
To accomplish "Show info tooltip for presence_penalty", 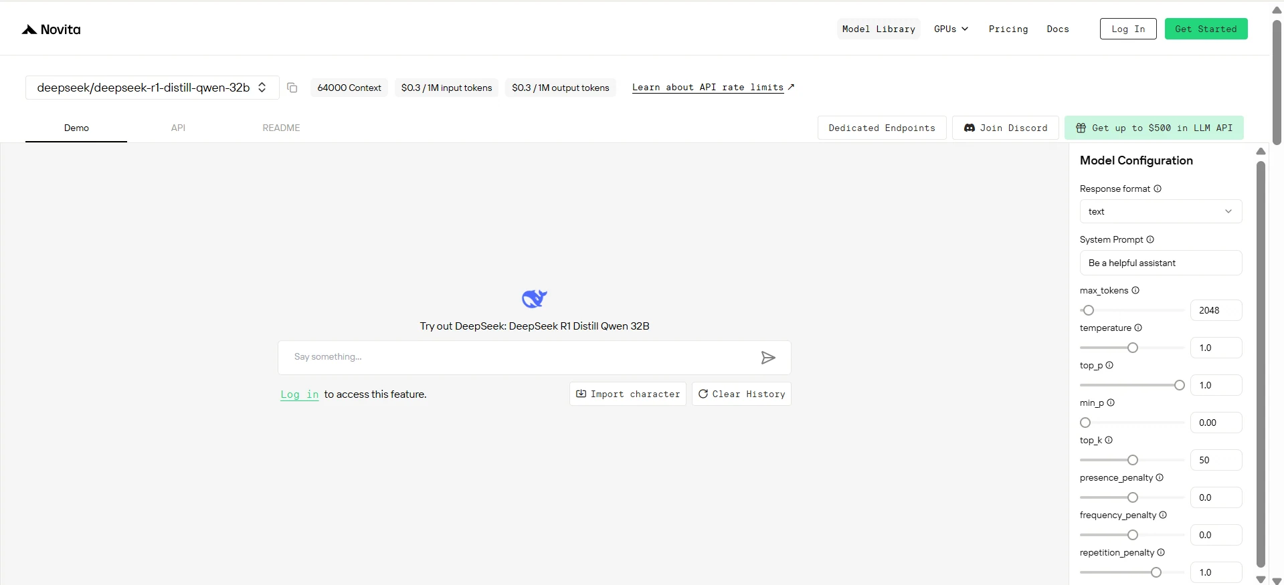I will pyautogui.click(x=1160, y=477).
